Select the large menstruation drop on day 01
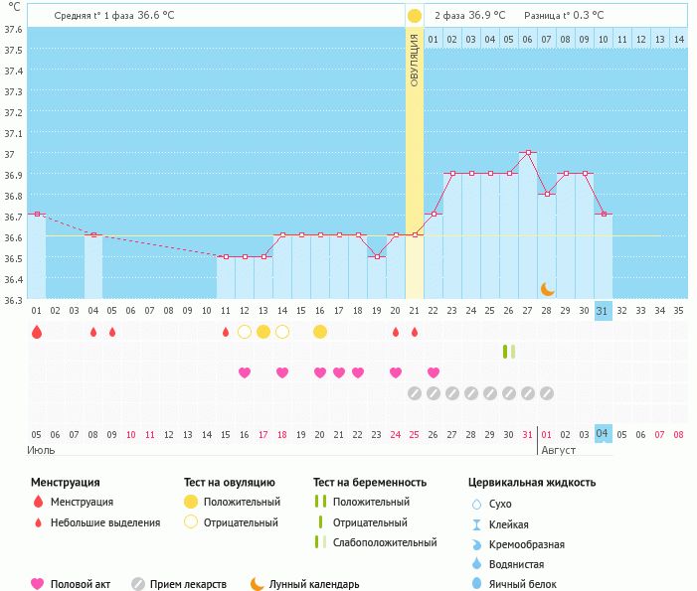The height and width of the screenshot is (591, 697). pyautogui.click(x=37, y=332)
